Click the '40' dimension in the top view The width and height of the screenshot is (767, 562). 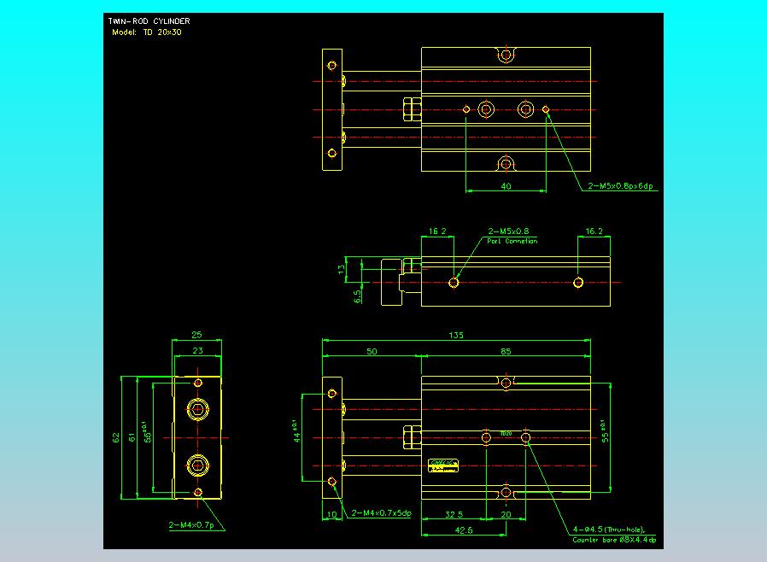[x=506, y=186]
